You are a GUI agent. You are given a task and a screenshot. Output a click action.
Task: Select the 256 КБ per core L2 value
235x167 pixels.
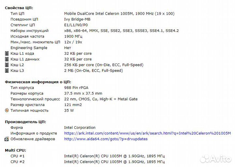[104, 65]
